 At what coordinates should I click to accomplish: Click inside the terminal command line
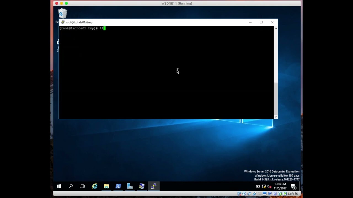[x=82, y=28]
